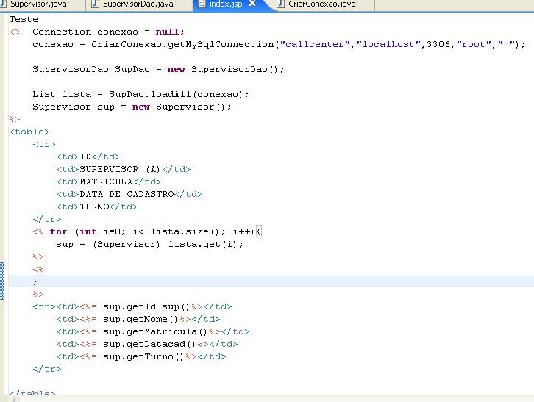Click the for keyword in the loop
The width and height of the screenshot is (534, 402).
(x=58, y=231)
